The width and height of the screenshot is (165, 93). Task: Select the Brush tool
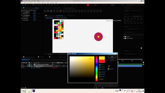click(x=47, y=5)
